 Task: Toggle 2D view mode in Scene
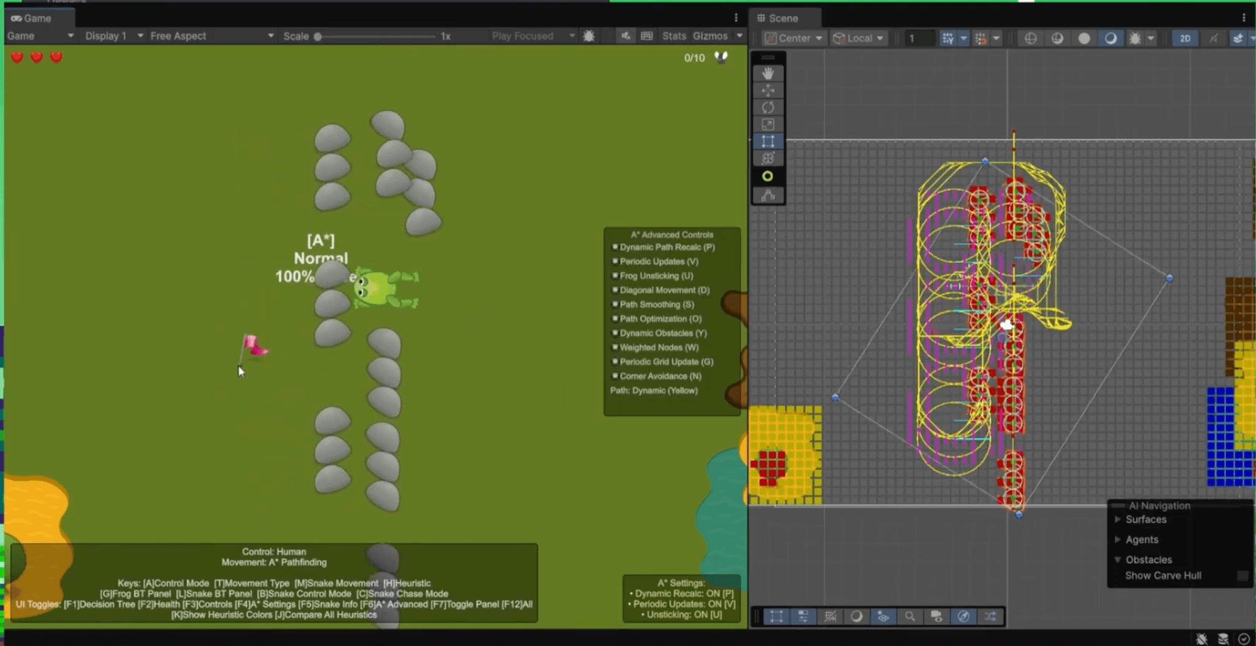tap(1185, 38)
